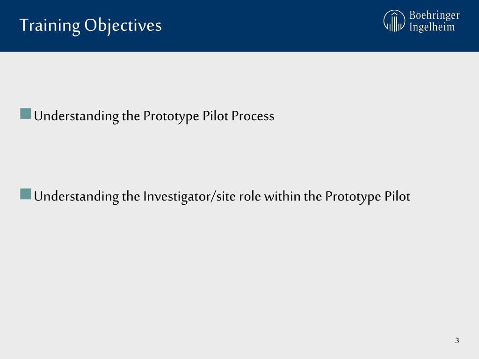Click the dark blue header banner
The image size is (479, 359).
click(239, 26)
